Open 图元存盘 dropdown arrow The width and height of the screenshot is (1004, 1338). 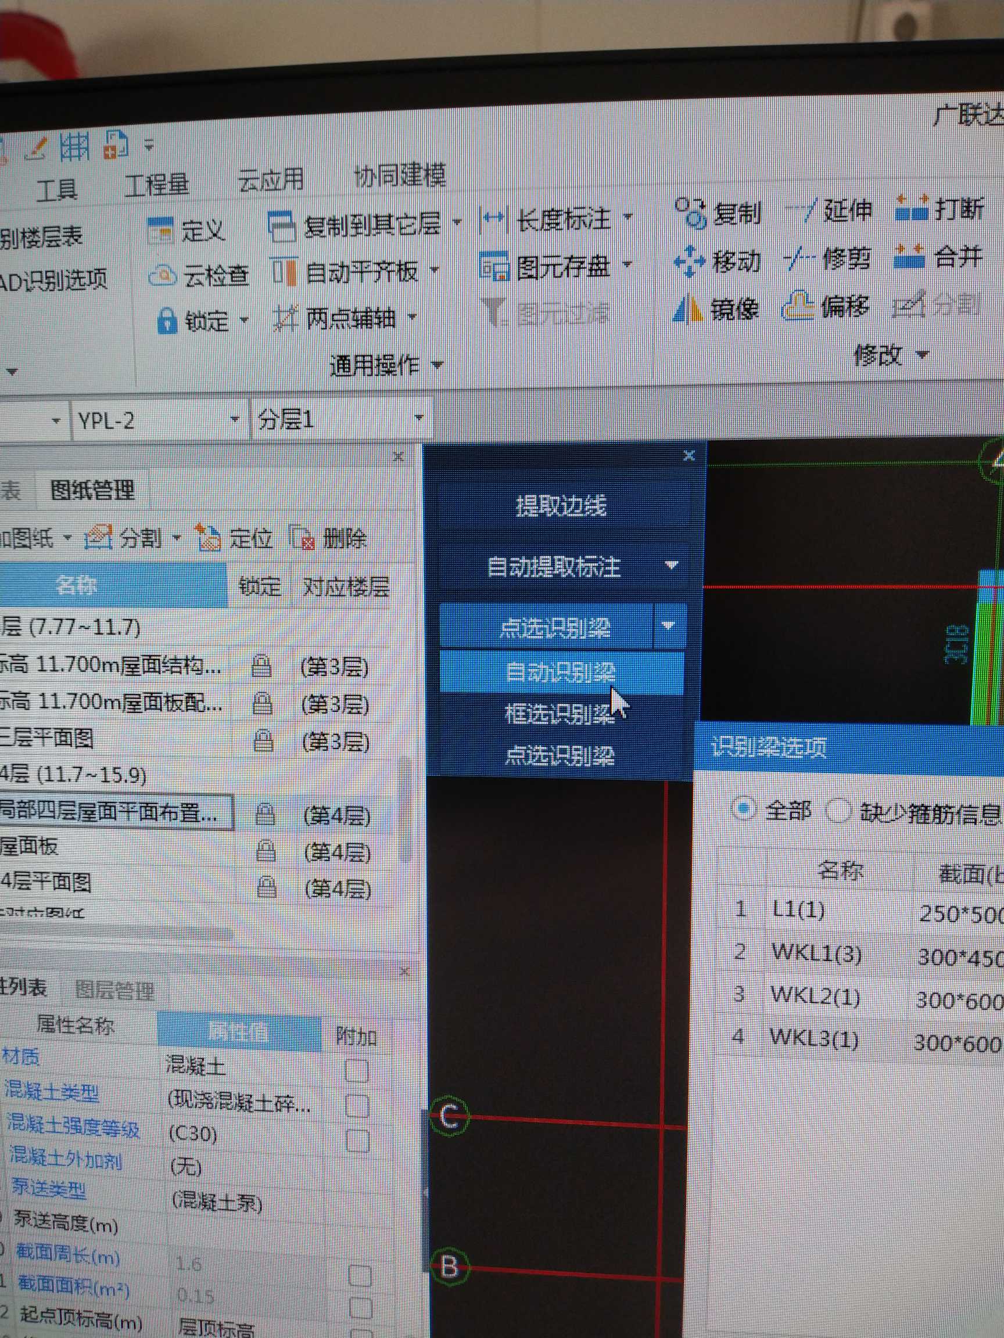tap(627, 264)
